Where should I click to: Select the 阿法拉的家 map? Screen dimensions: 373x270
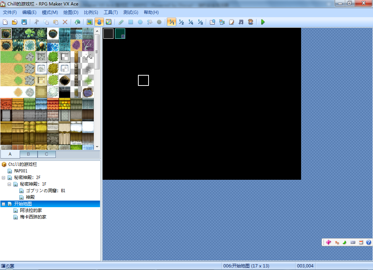coord(31,210)
